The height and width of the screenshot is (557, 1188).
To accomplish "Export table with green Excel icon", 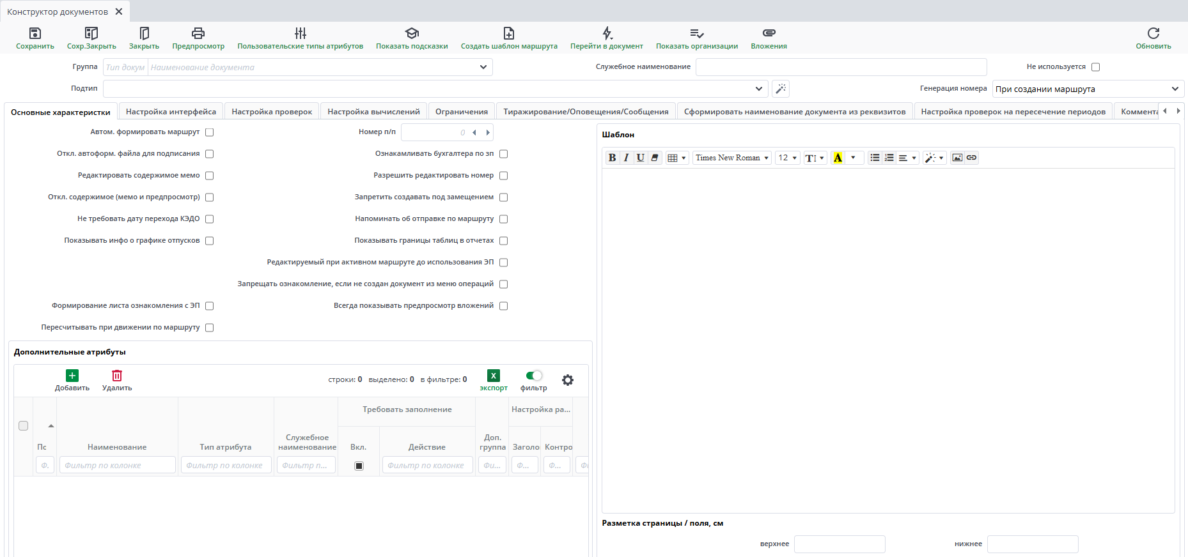I will [494, 376].
